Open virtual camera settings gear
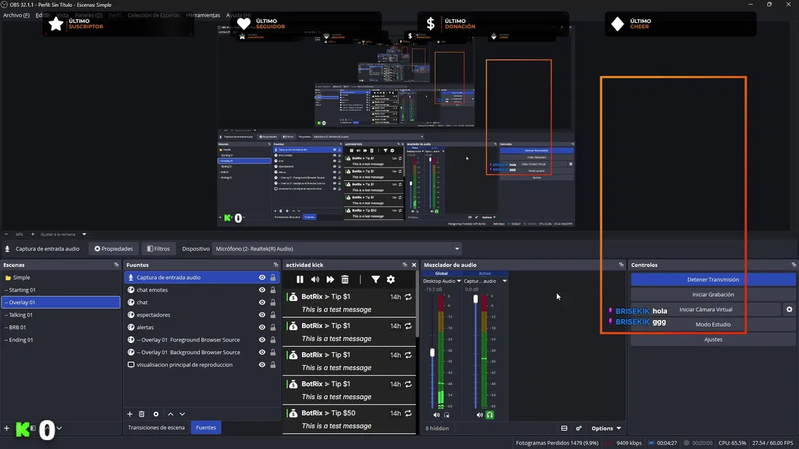This screenshot has height=449, width=799. [789, 309]
